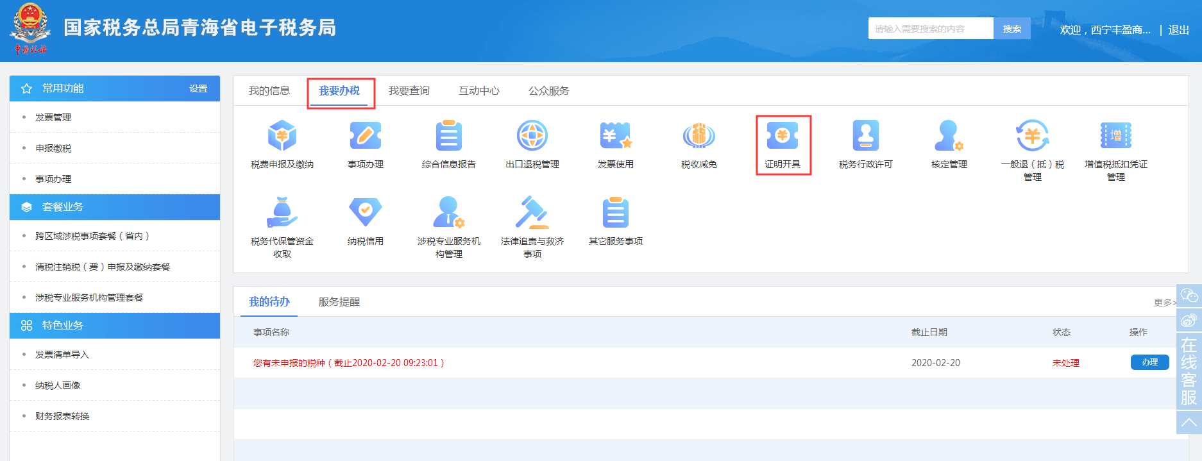Viewport: 1202px width, 461px height.
Task: Click 退出 to log out
Action: tap(1179, 30)
